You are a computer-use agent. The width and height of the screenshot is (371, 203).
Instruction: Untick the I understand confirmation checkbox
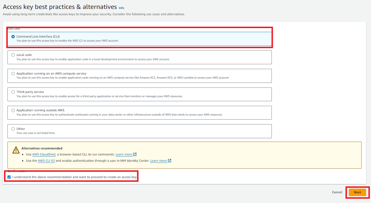tap(9, 177)
